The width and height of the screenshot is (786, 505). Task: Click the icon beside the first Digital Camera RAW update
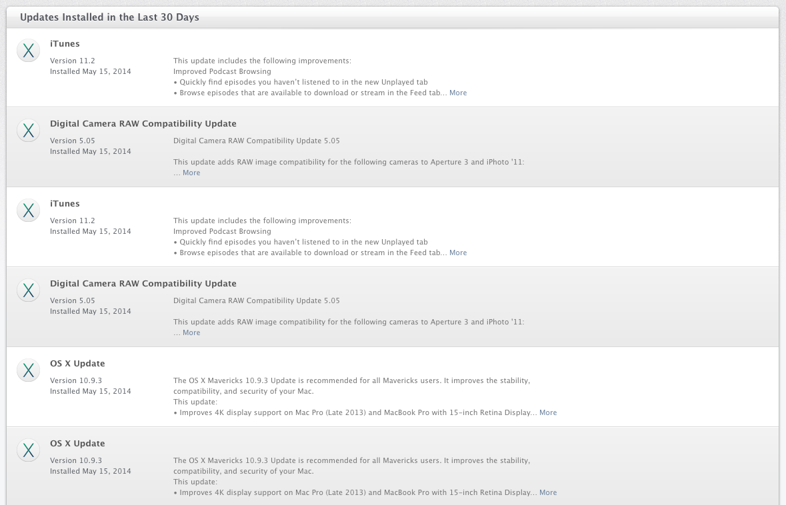click(x=28, y=131)
